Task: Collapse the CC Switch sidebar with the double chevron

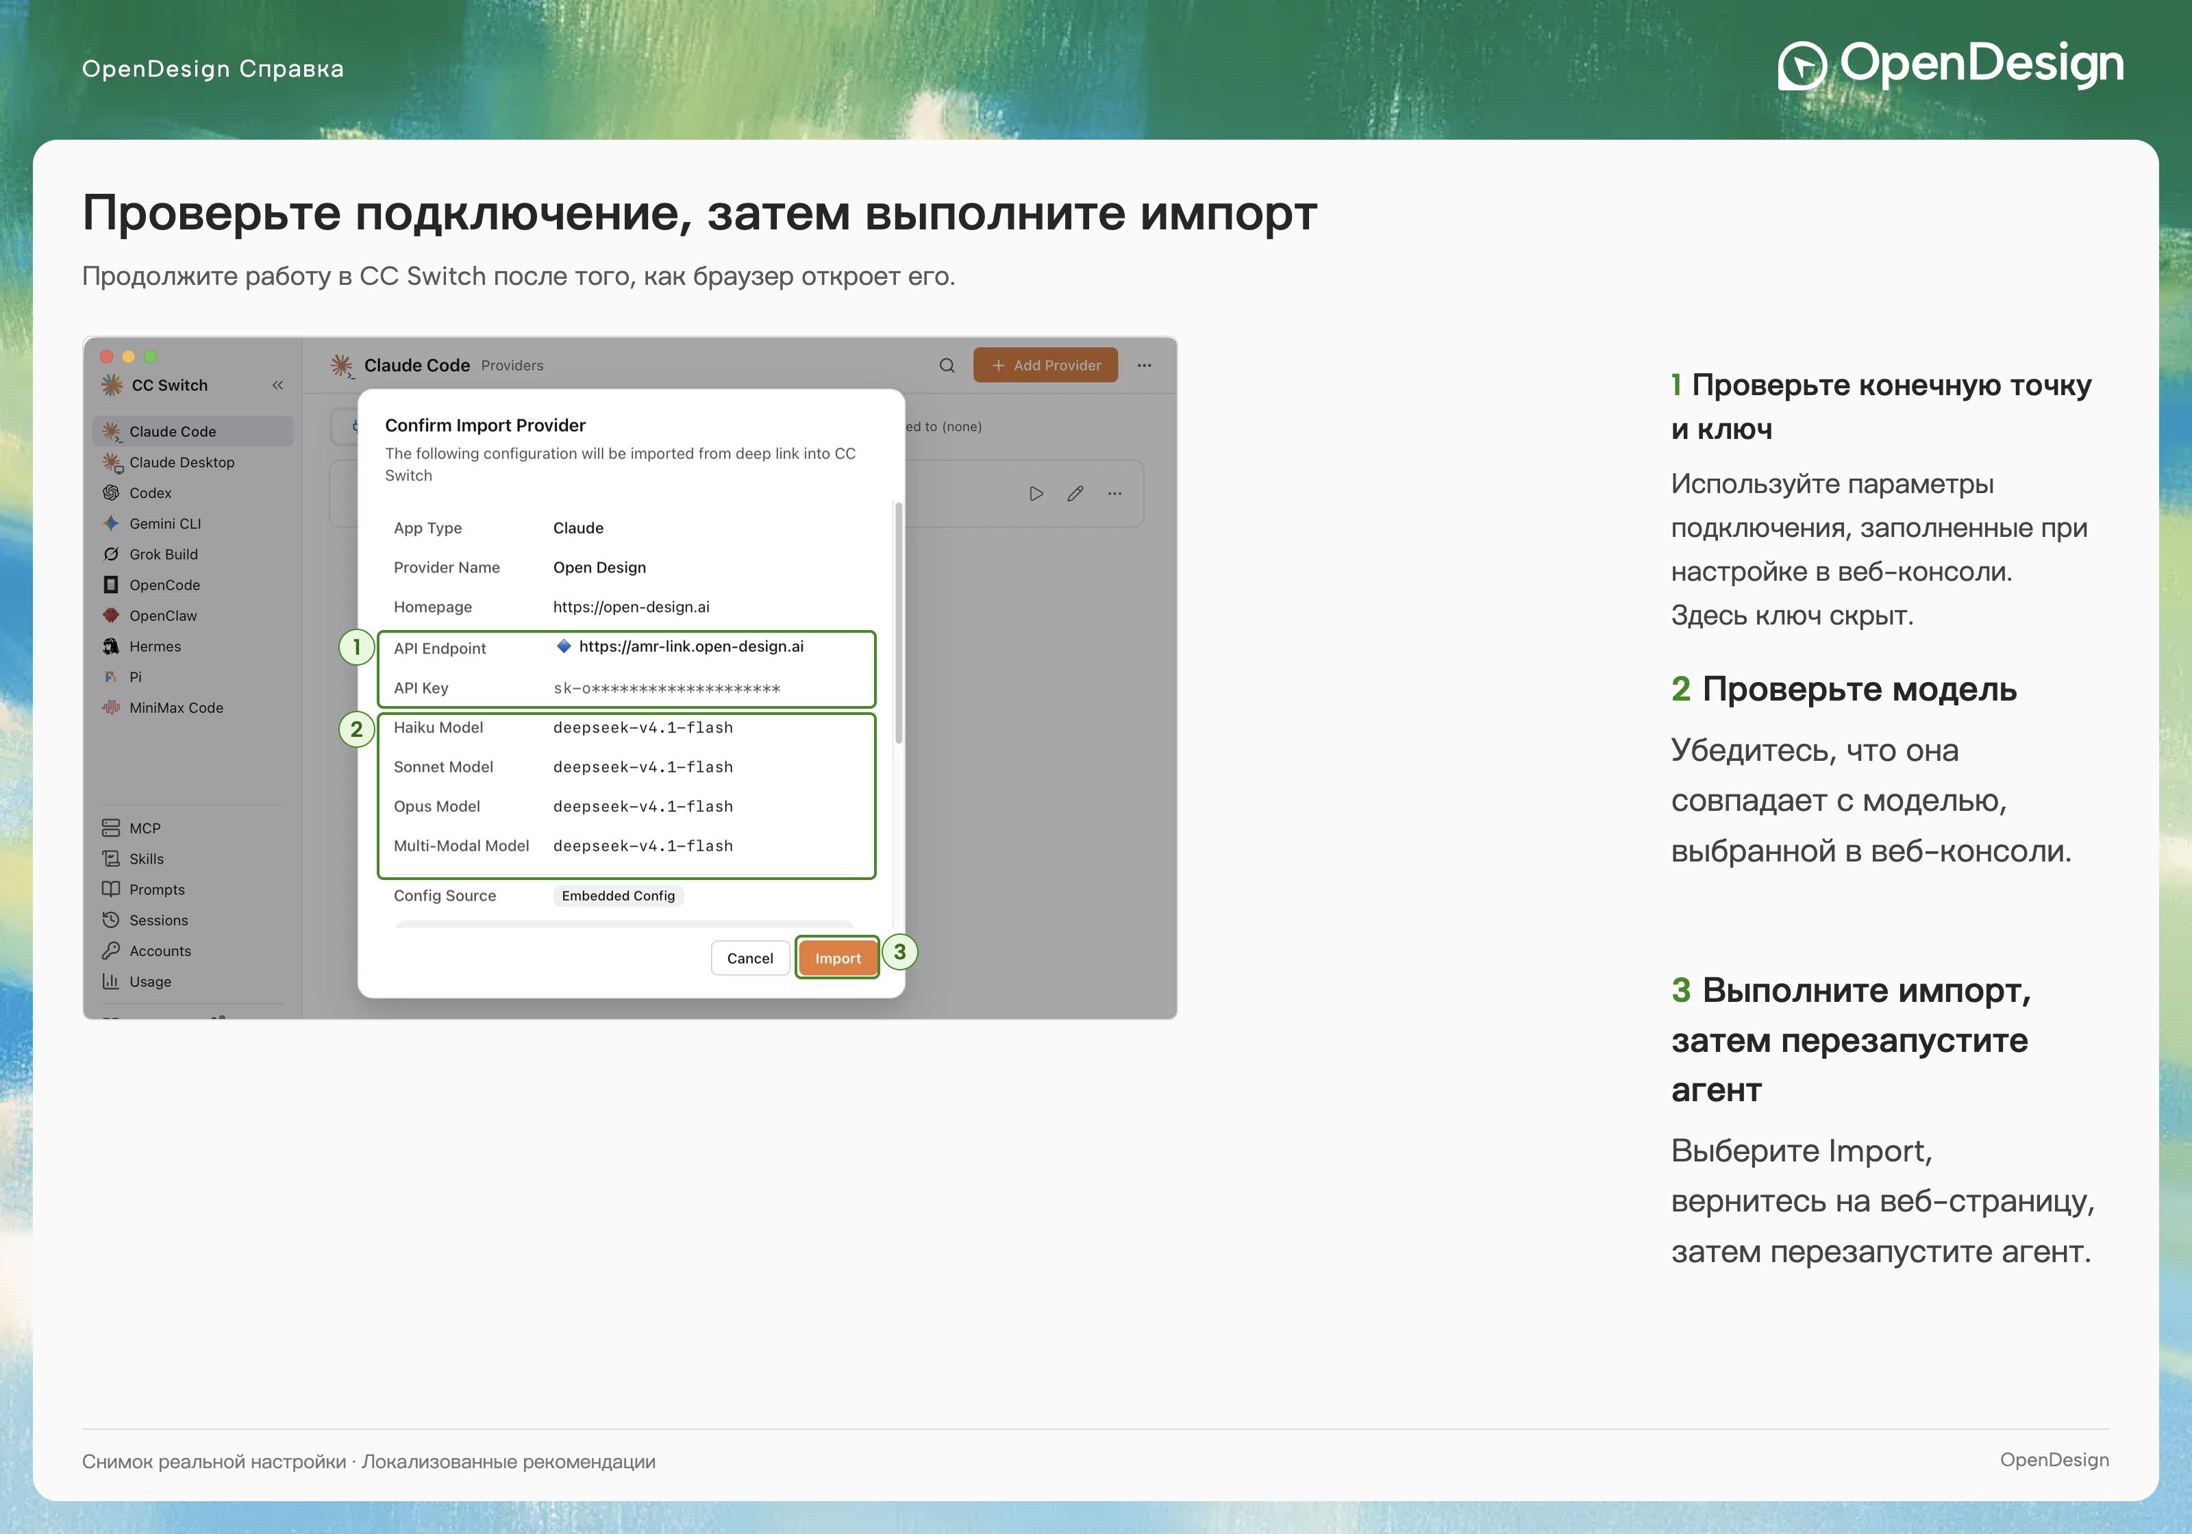Action: [278, 385]
